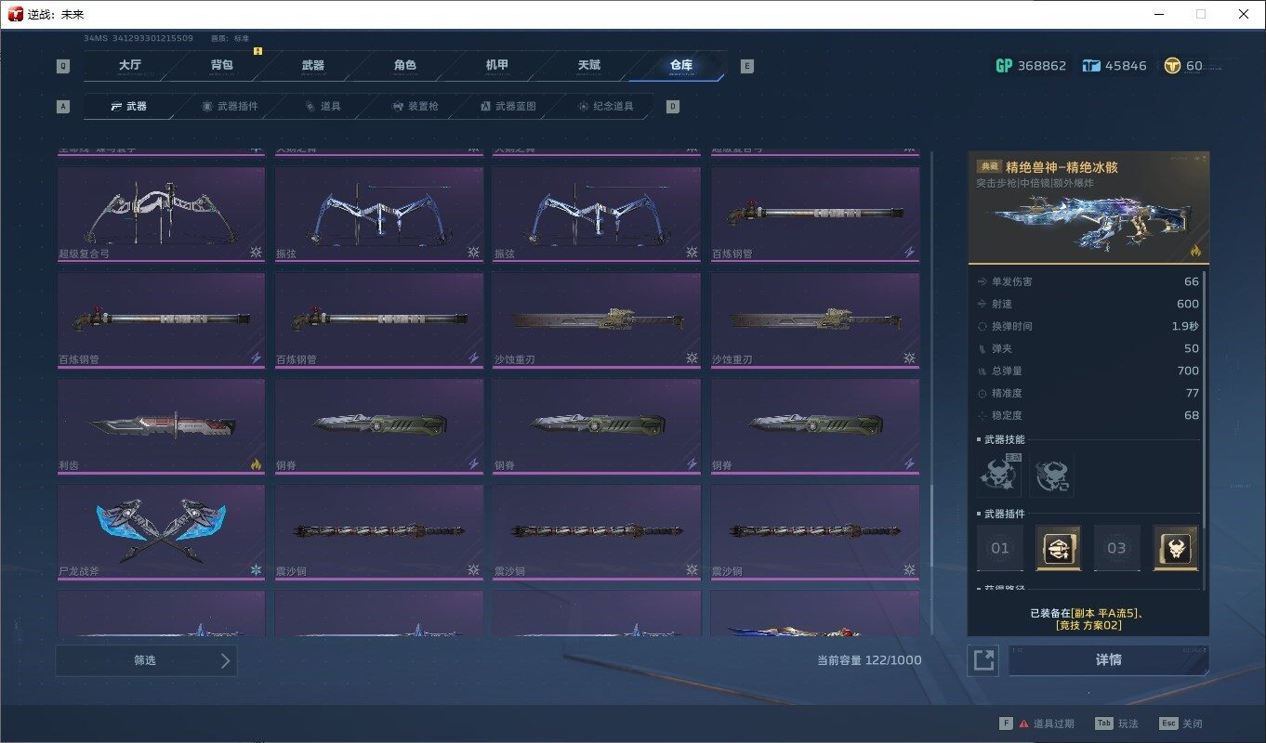
Task: Open the gold-framed plugin between slots 01 and 03
Action: pyautogui.click(x=1059, y=548)
